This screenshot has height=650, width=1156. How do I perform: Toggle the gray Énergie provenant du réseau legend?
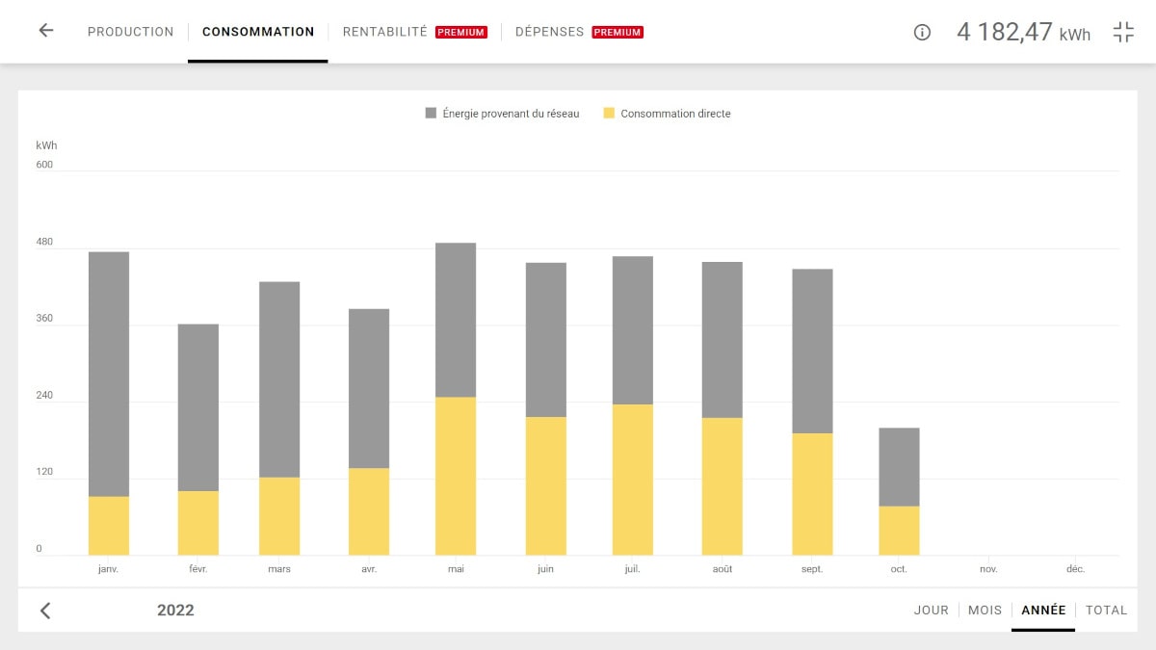[502, 114]
